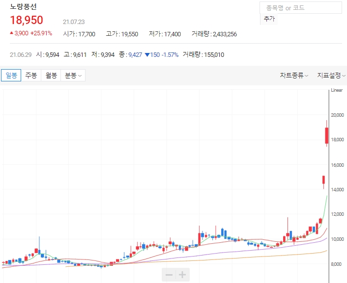347x283 pixels.
Task: Open the 차트종류 chart type dropdown
Action: click(294, 76)
